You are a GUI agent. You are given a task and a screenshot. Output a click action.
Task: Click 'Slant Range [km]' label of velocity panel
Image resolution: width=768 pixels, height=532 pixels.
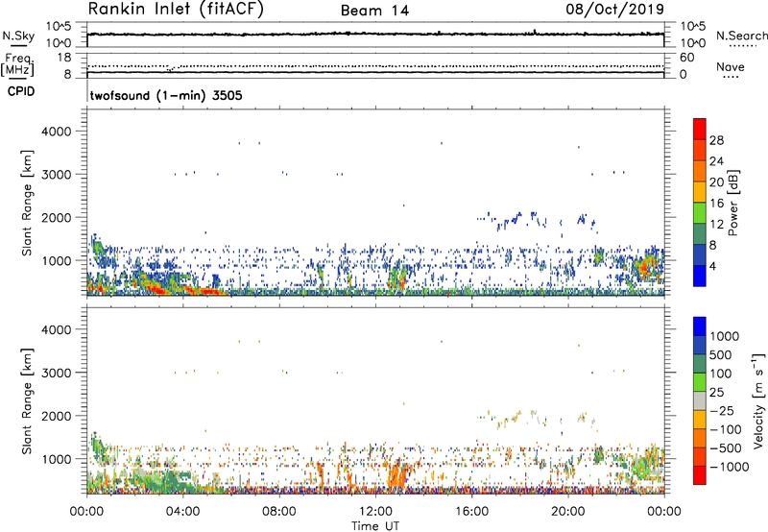pos(27,401)
